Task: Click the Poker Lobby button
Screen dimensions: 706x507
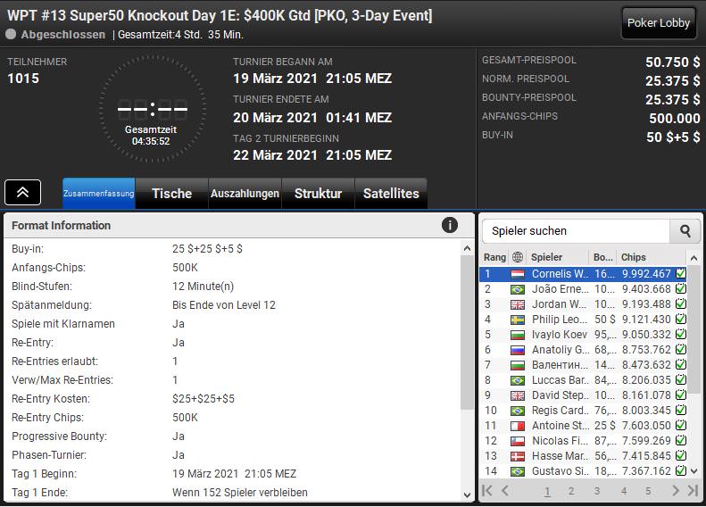Action: pyautogui.click(x=659, y=22)
